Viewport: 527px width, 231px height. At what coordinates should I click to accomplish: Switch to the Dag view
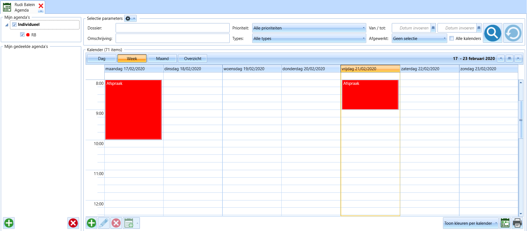[102, 58]
